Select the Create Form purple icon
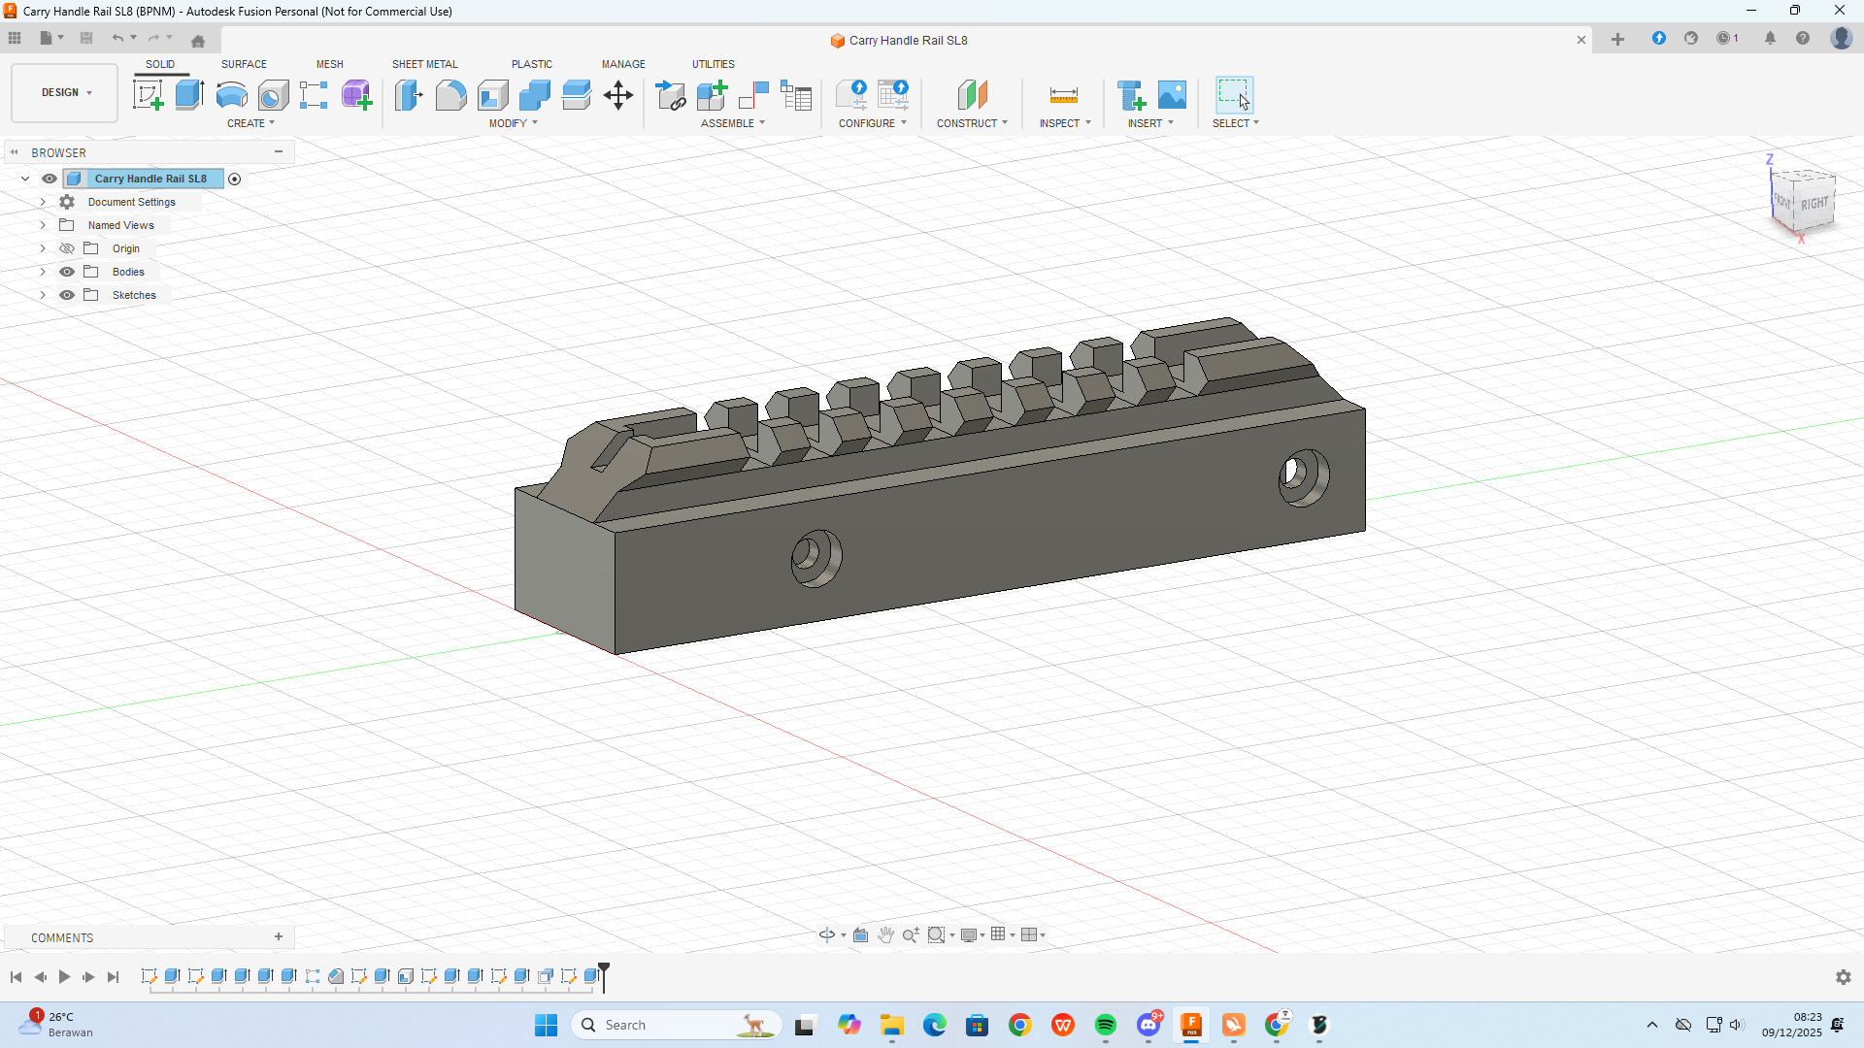1864x1048 pixels. (x=356, y=95)
